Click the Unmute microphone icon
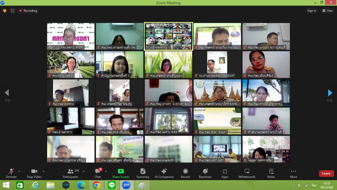337x190 pixels. click(x=11, y=171)
